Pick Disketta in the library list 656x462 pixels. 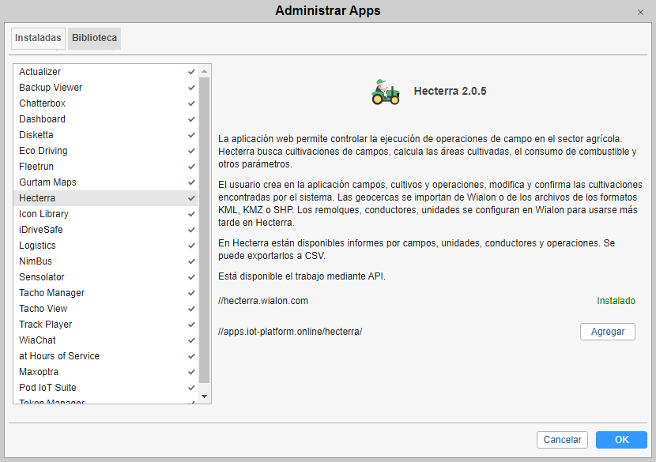tap(105, 135)
